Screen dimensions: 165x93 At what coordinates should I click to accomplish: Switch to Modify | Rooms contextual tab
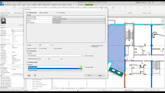click(x=89, y=5)
